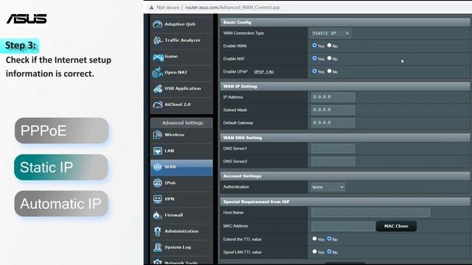
Task: Open the Game menu item
Action: point(181,57)
